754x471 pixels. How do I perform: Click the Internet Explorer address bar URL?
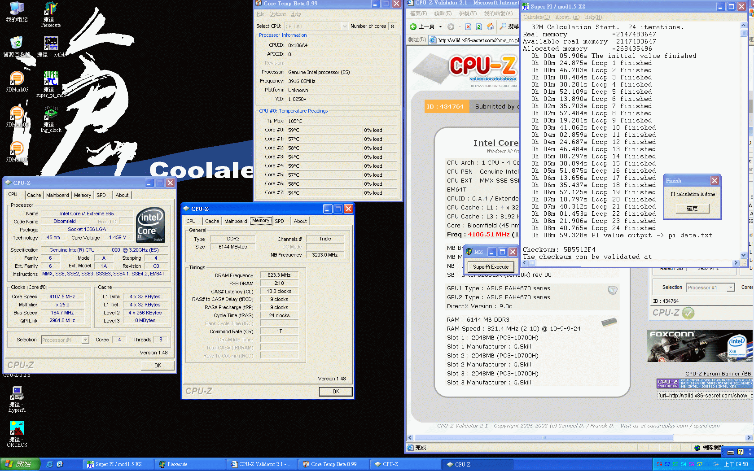478,40
